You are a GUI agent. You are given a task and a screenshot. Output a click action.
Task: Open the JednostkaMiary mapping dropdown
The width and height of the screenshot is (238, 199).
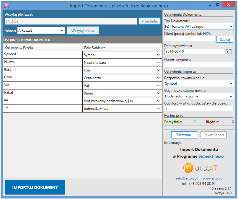122,109
